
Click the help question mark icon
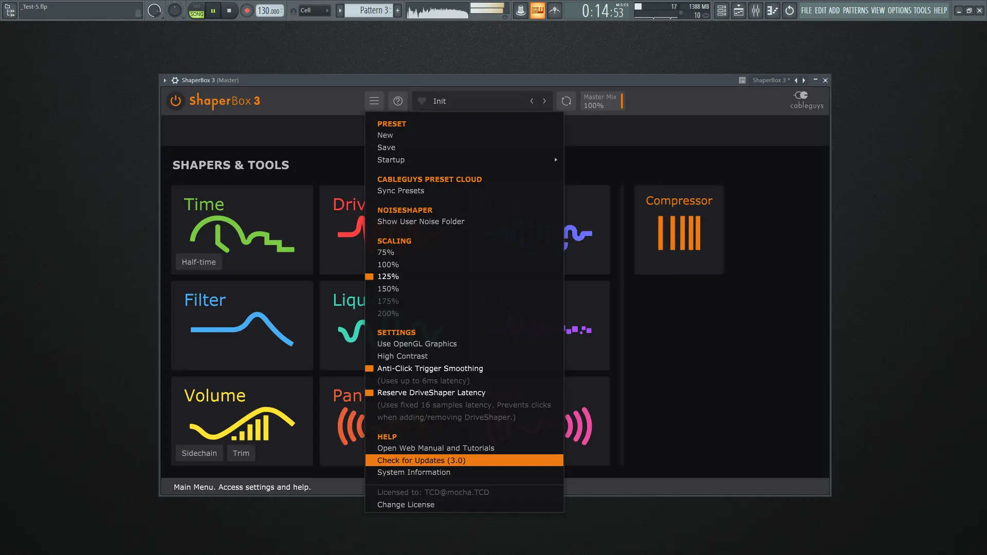[x=398, y=101]
